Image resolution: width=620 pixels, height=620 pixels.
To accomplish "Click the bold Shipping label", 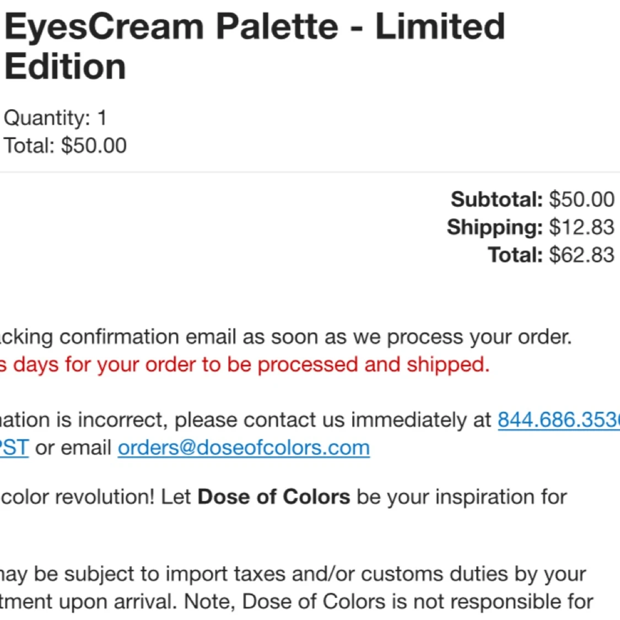I will [x=494, y=227].
